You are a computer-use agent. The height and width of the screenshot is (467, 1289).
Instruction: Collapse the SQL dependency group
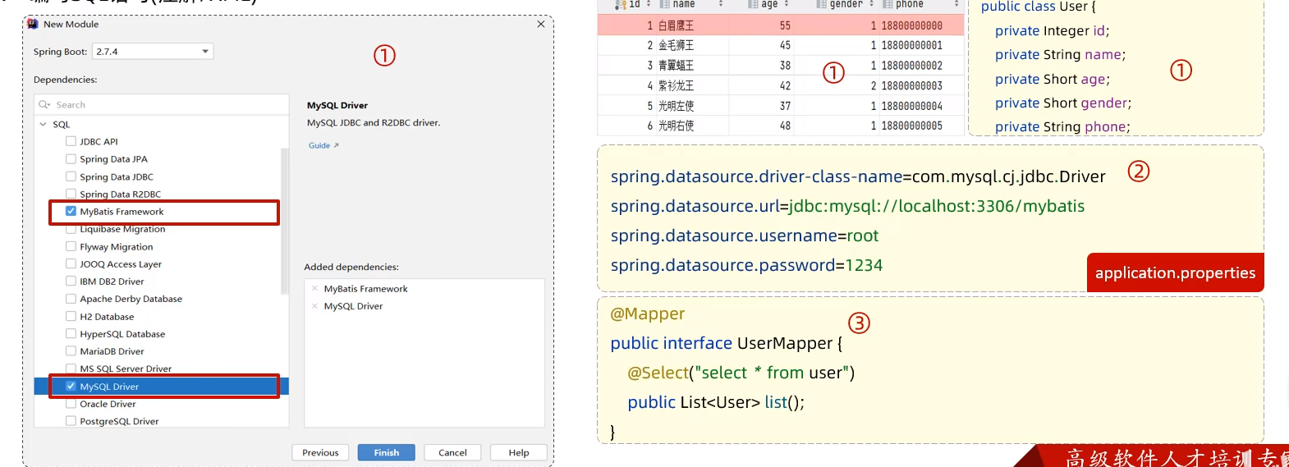(43, 124)
